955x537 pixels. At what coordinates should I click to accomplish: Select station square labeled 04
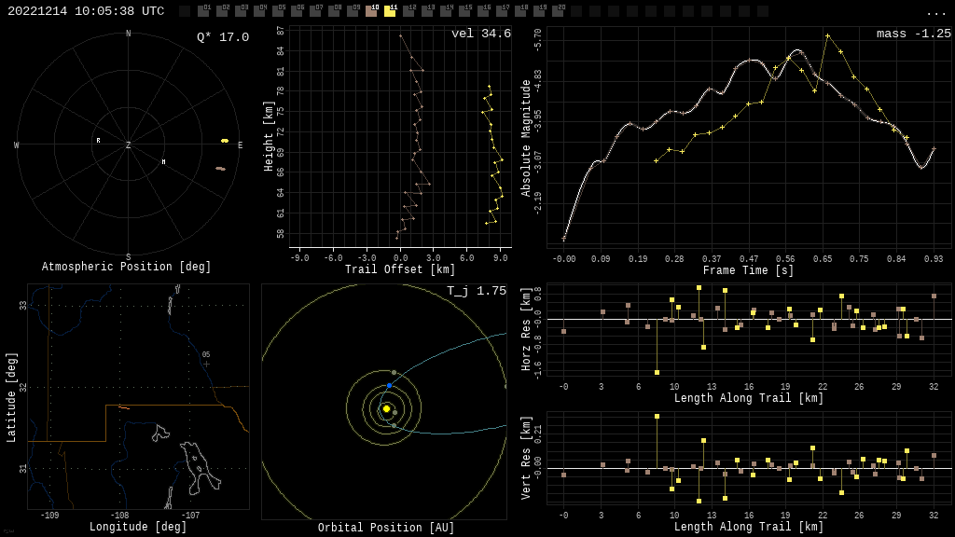(x=259, y=11)
